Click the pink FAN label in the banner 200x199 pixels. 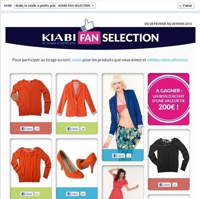point(89,38)
